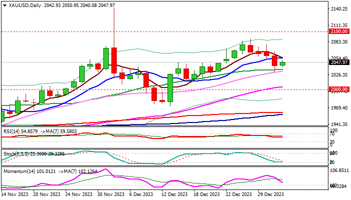Viewport: 351px width, 200px height.
Task: Click the 14 Nov 2023 date label
Action: pos(15,193)
